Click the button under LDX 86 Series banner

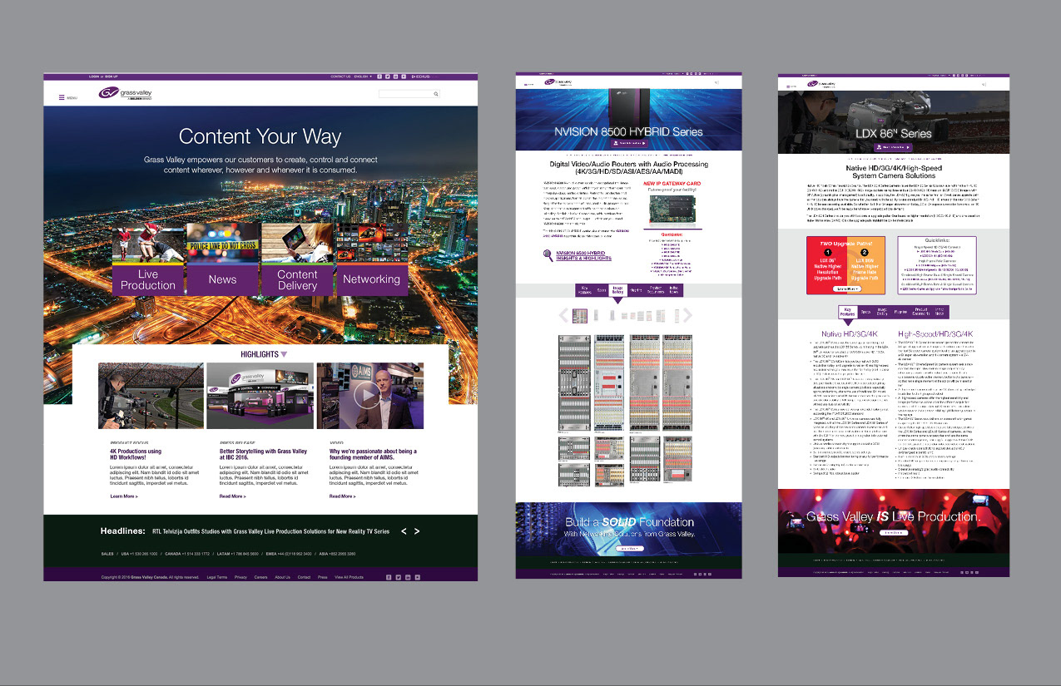point(893,147)
